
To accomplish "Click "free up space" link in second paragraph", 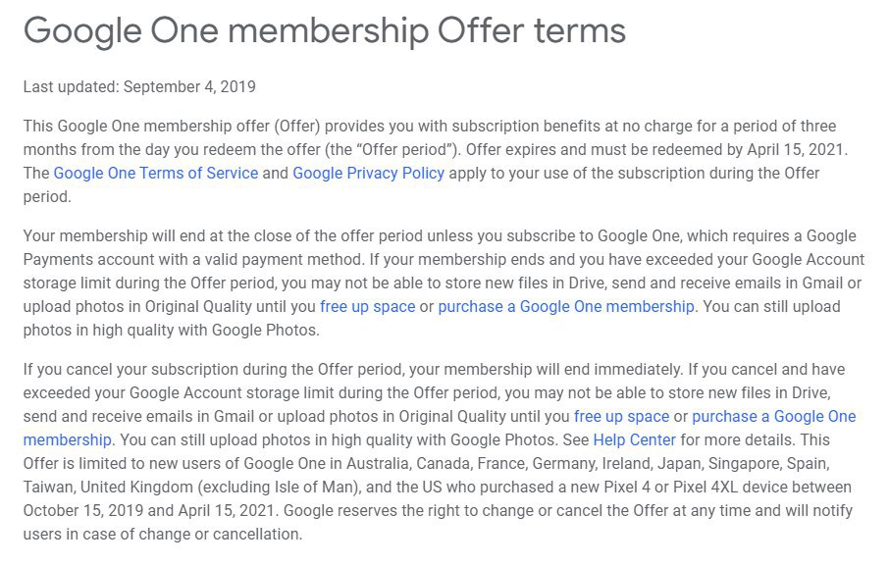I will pyautogui.click(x=367, y=307).
